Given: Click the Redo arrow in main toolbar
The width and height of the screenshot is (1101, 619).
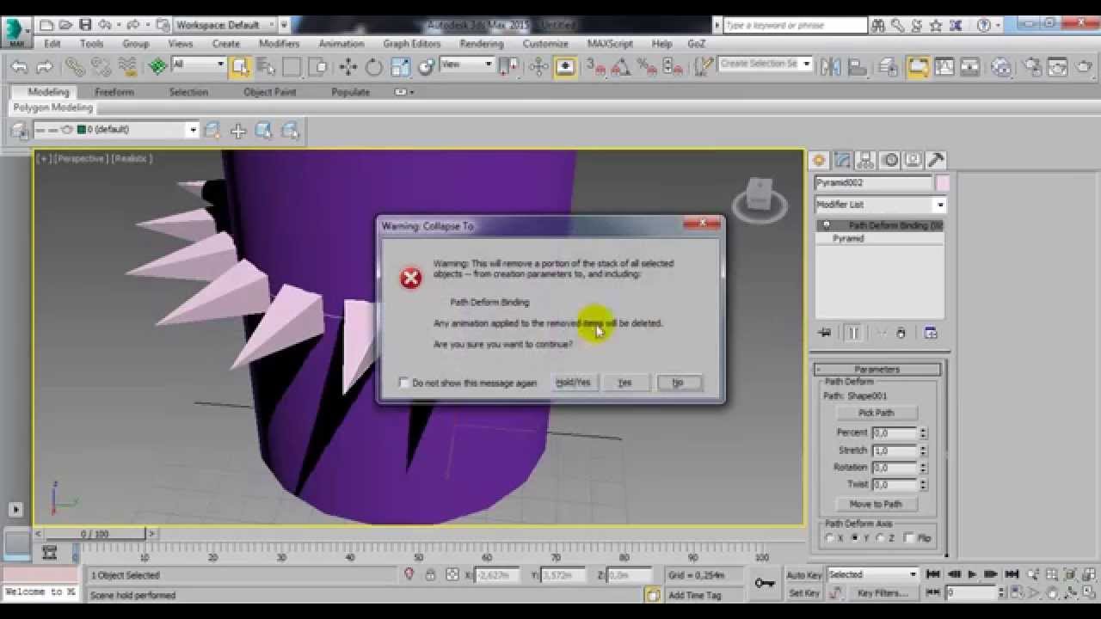Looking at the screenshot, I should coord(44,66).
